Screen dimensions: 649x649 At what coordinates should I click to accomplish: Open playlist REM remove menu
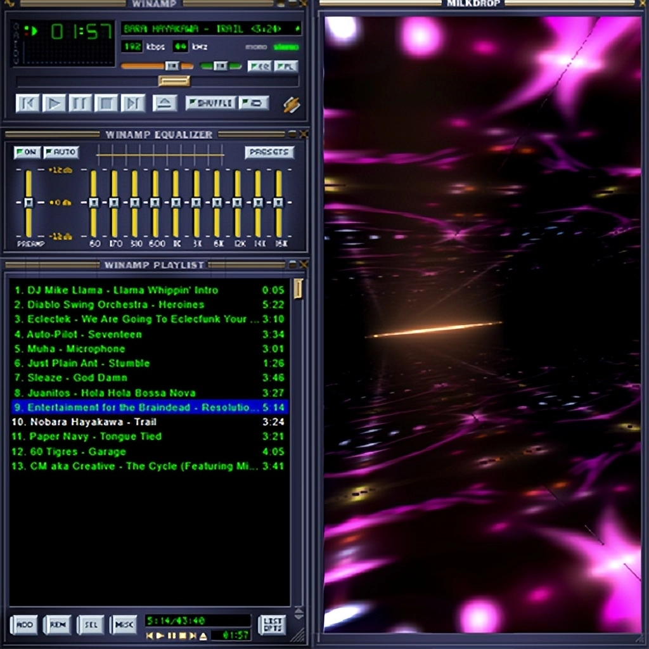coord(58,625)
